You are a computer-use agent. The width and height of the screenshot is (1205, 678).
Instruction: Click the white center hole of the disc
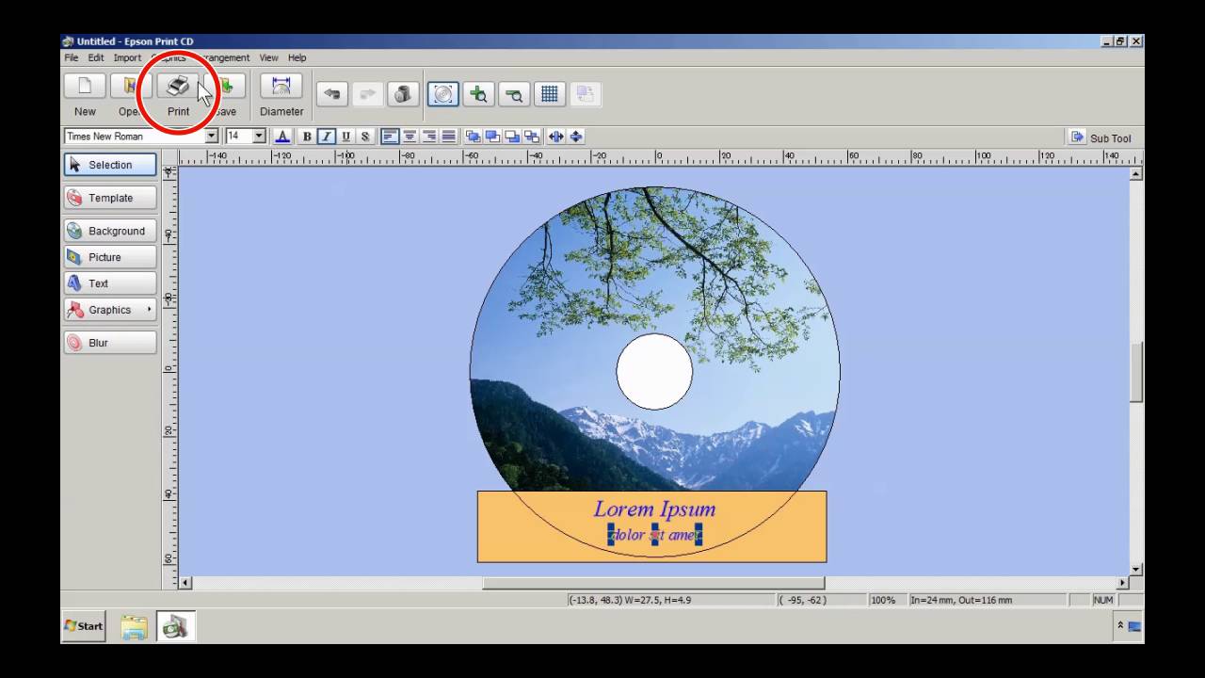(x=654, y=372)
